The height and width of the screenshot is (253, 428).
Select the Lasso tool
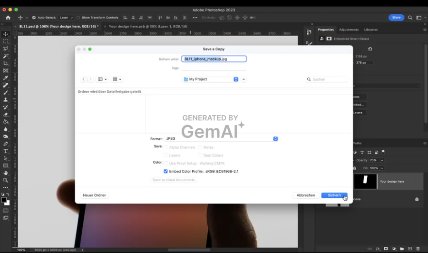[5, 49]
